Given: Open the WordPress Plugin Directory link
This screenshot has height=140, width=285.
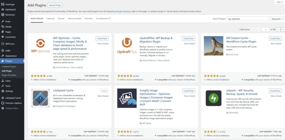Looking at the screenshot, I should 119,11.
